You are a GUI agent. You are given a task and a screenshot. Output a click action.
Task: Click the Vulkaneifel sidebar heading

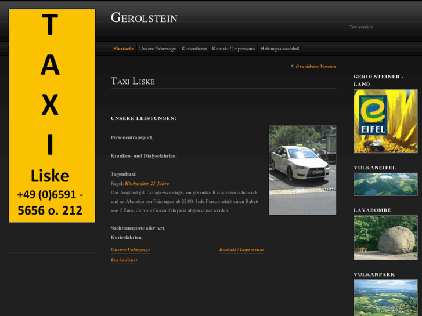[374, 168]
